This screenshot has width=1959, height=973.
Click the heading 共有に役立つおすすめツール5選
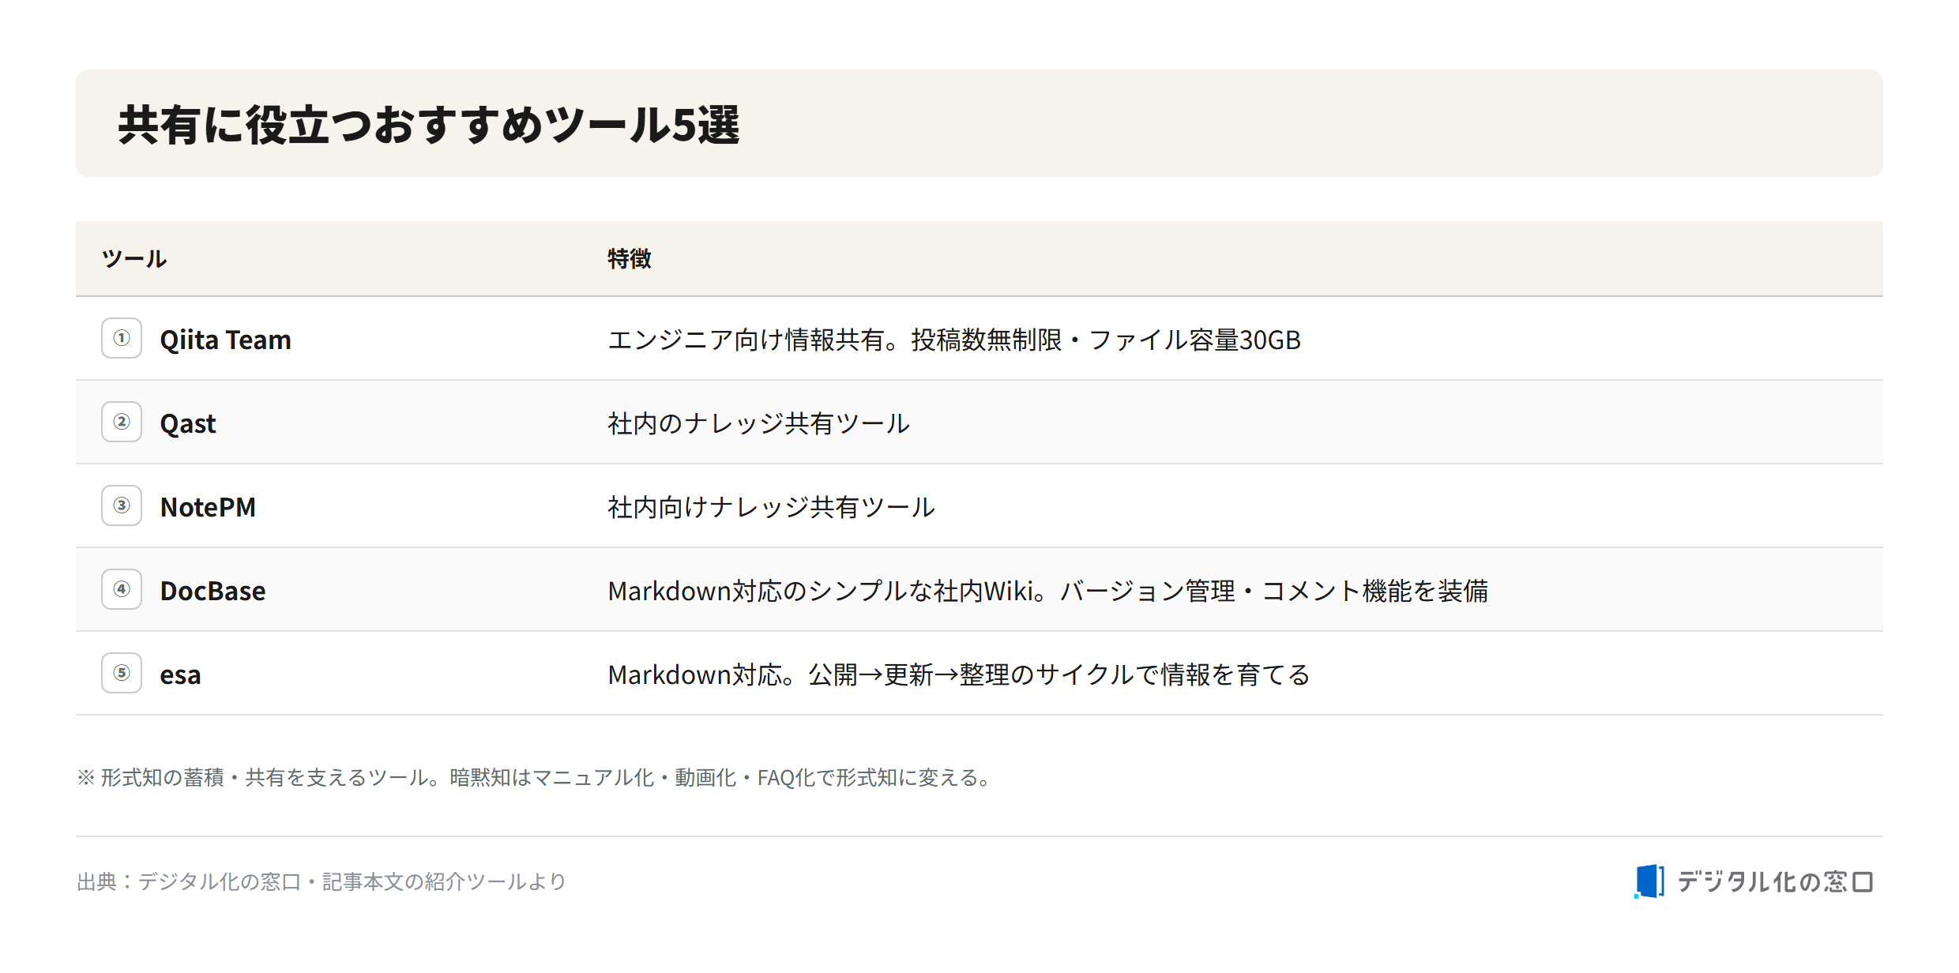point(429,125)
